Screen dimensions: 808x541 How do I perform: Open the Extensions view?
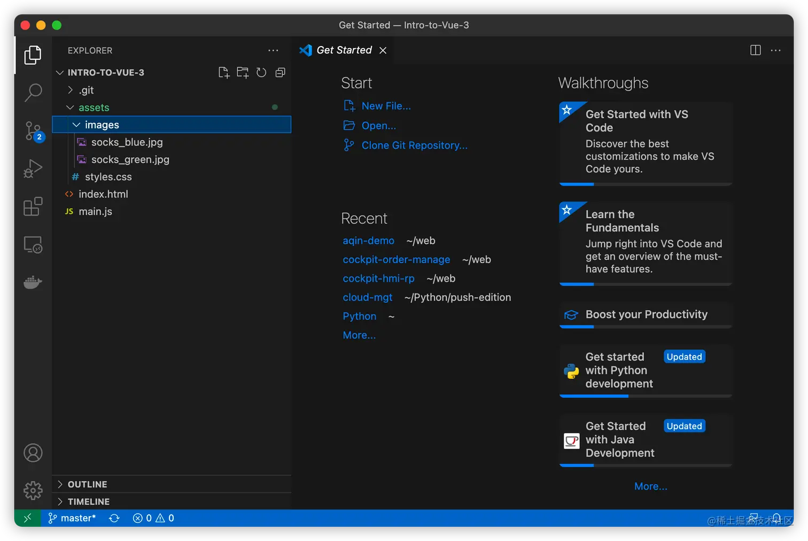tap(33, 206)
